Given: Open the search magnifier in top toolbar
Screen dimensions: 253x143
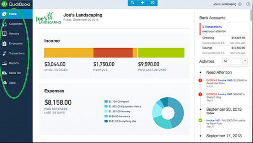Looking at the screenshot, I should click(132, 3).
